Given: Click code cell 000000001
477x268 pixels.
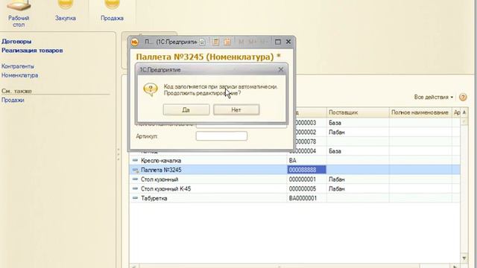Looking at the screenshot, I should (x=306, y=179).
